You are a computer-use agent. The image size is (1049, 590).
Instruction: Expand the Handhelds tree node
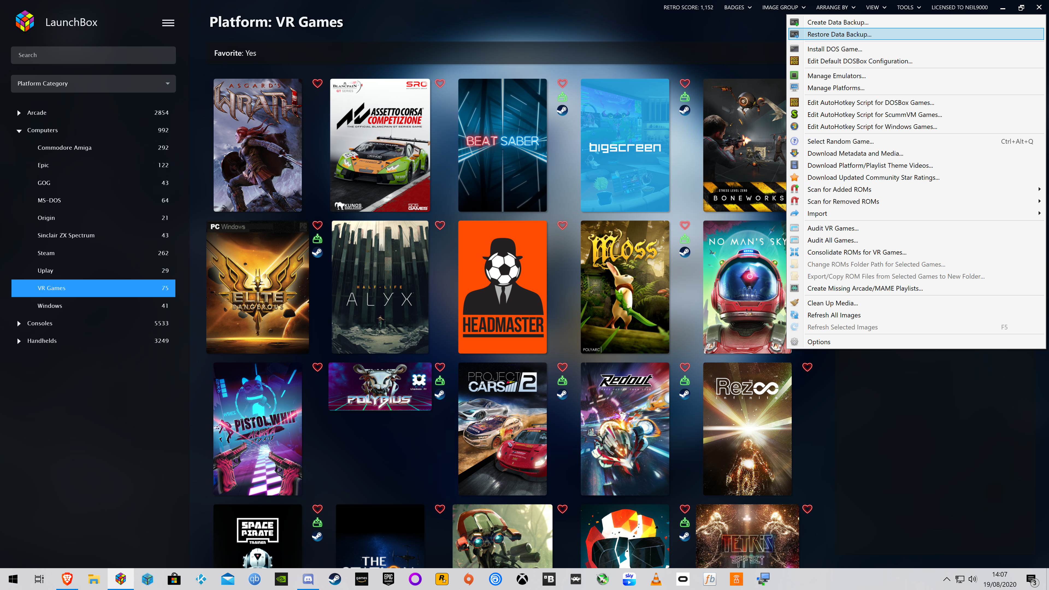[x=19, y=341]
